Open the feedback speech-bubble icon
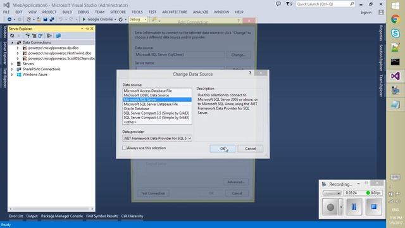This screenshot has height=228, width=405. tap(278, 4)
